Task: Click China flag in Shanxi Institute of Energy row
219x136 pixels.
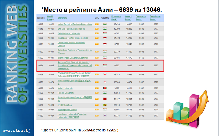Action: point(105,99)
